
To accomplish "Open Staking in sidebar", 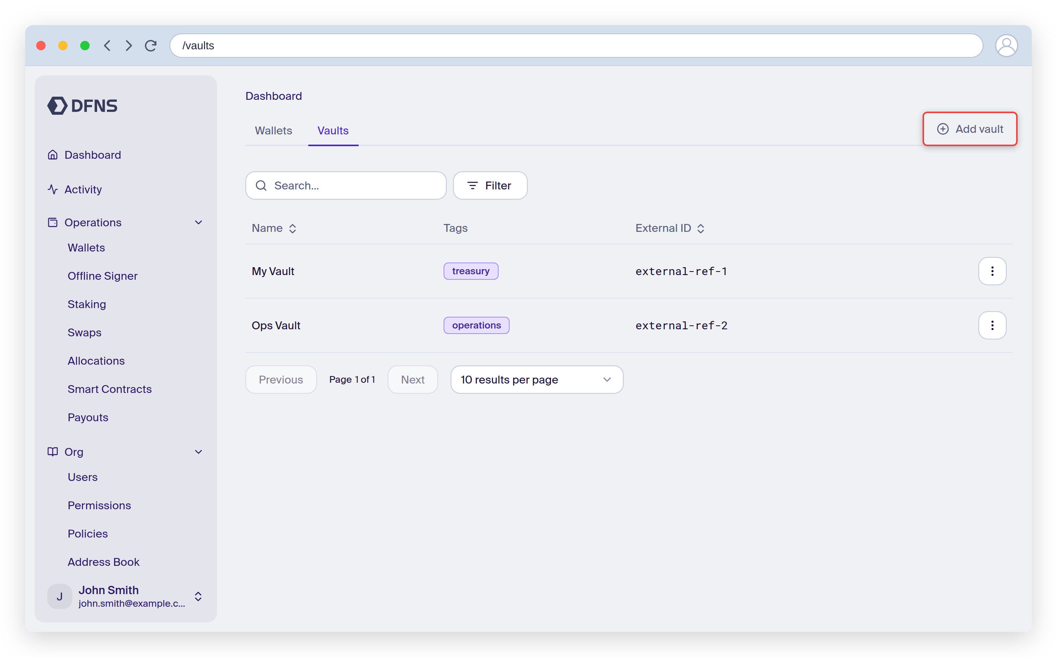I will (x=87, y=304).
